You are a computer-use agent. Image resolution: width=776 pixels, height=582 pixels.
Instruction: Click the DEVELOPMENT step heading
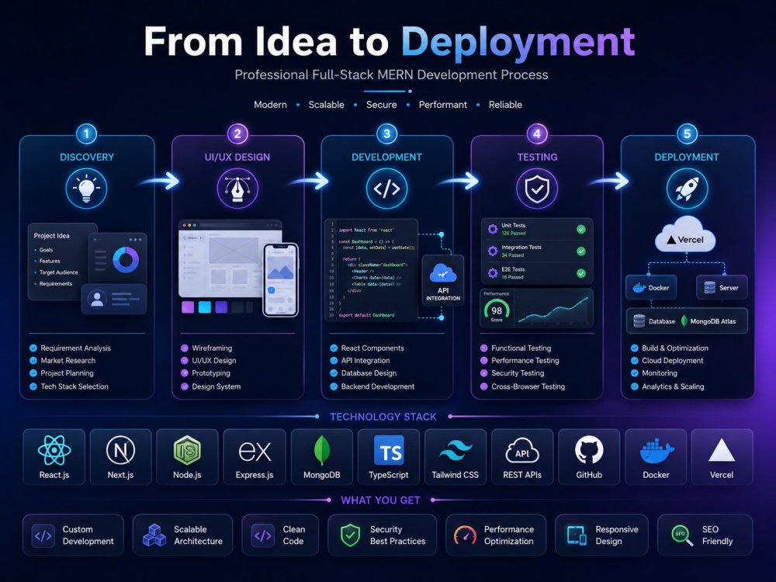click(x=386, y=157)
